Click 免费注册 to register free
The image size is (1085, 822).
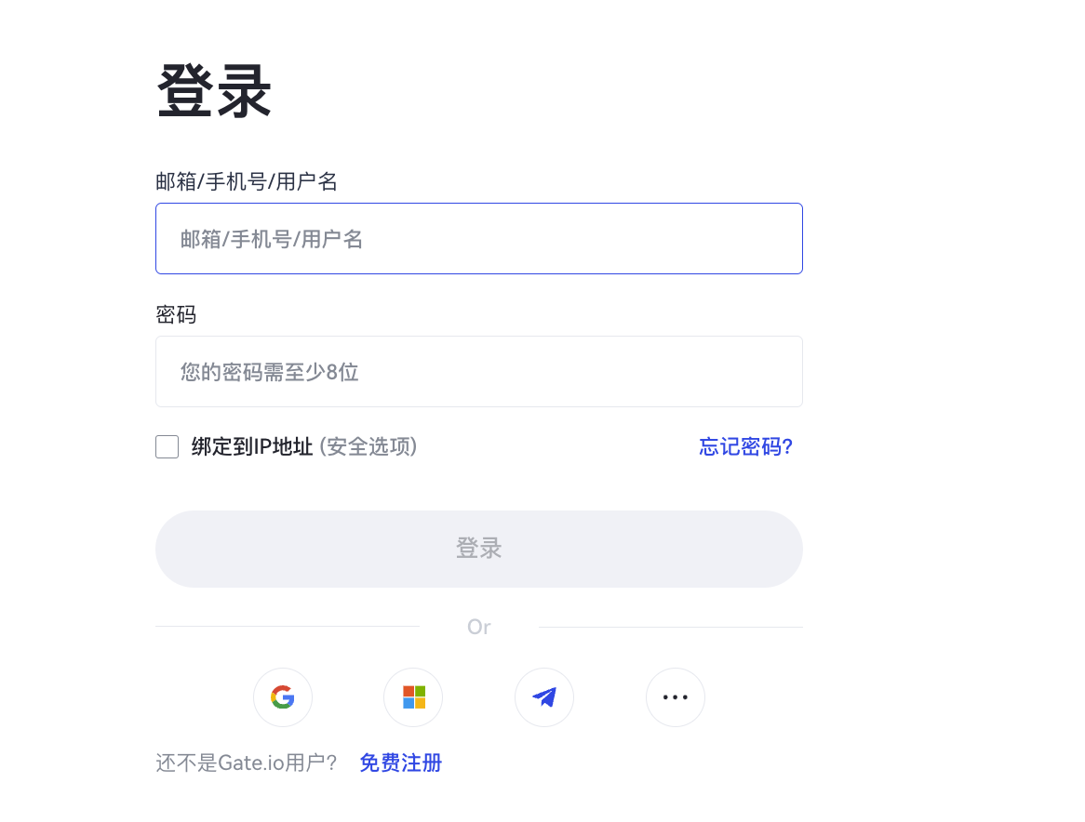coord(400,762)
